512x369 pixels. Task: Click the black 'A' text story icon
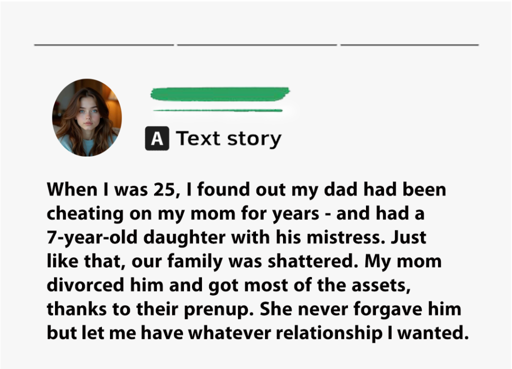157,138
